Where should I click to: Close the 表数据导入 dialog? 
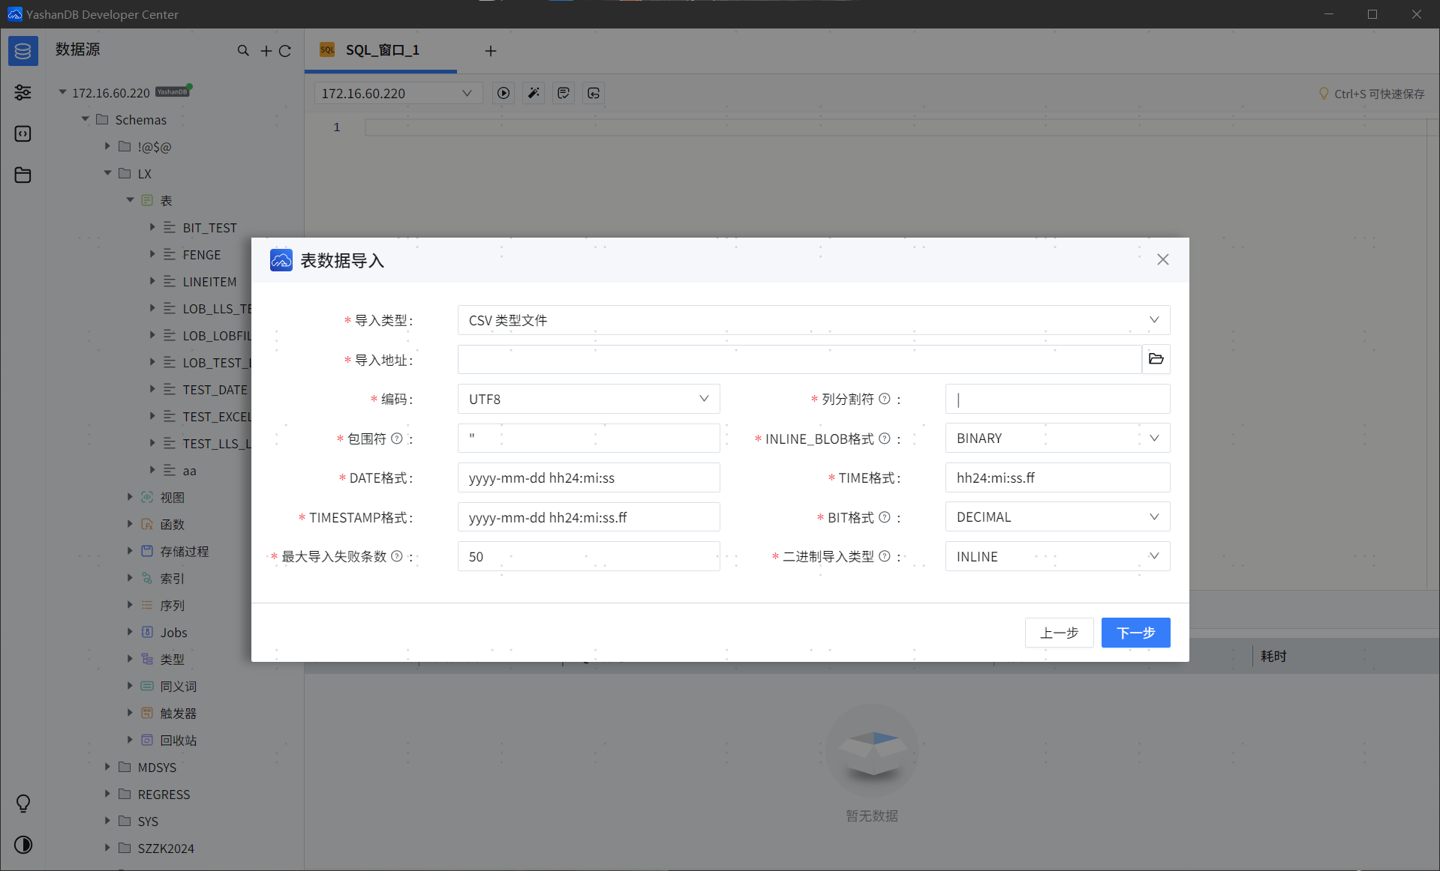(x=1162, y=259)
